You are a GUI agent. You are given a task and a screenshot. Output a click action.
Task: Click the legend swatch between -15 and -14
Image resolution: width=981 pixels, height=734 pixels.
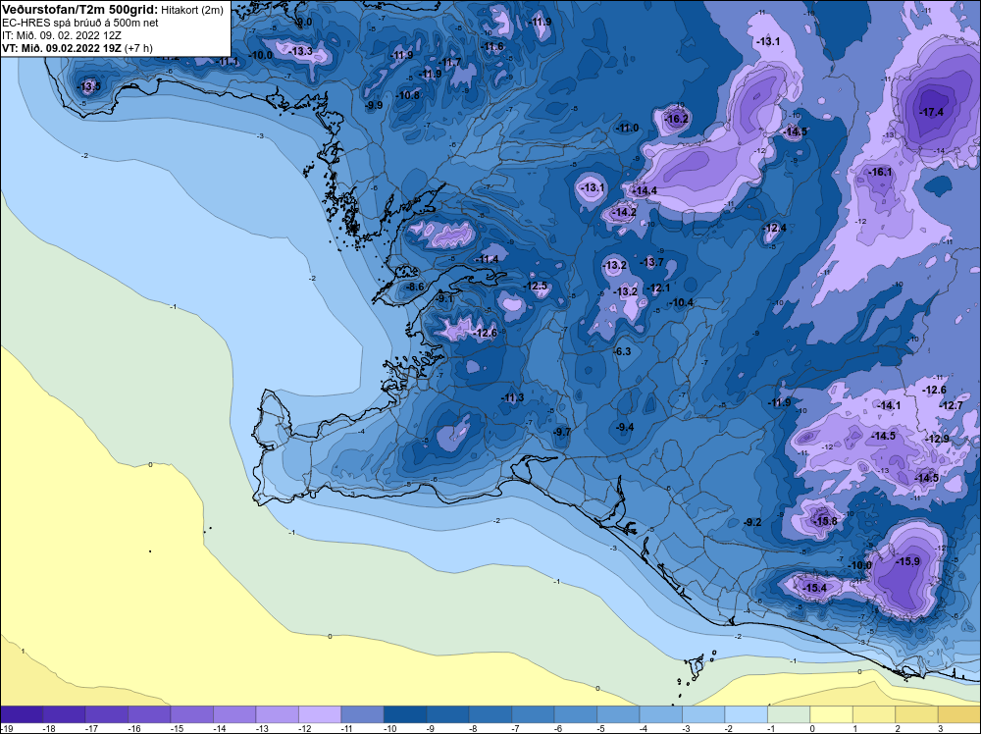pos(192,714)
